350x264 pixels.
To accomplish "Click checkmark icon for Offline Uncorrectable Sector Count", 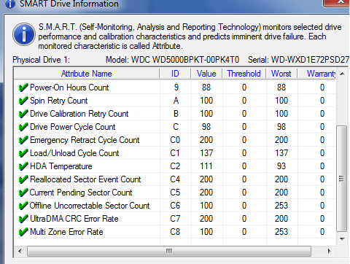I will pyautogui.click(x=23, y=206).
